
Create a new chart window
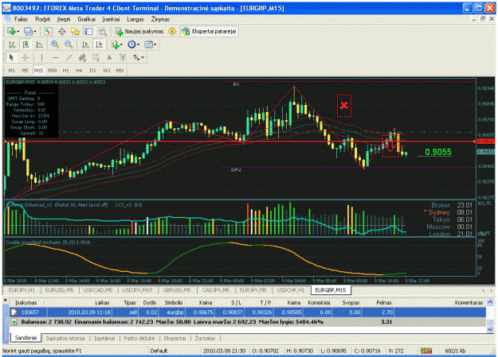[x=11, y=31]
